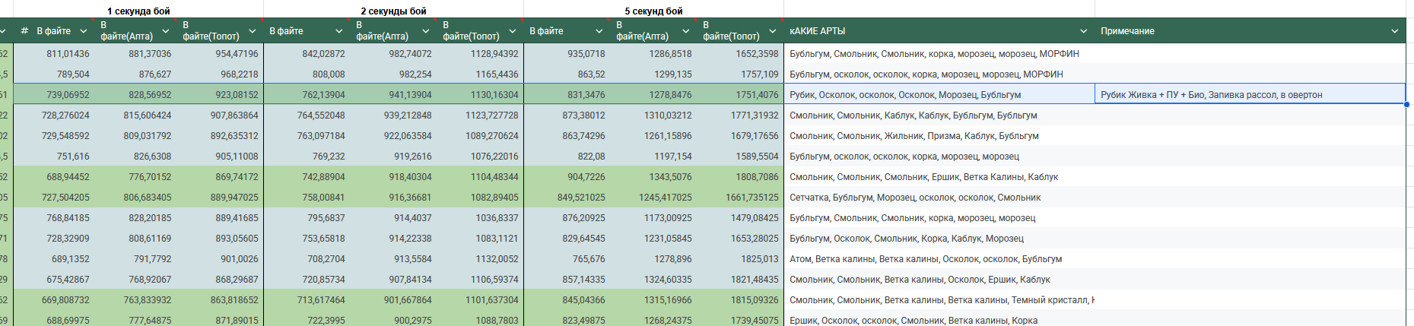Select cell with value 1652,3598
1414x326 pixels.
click(740, 54)
